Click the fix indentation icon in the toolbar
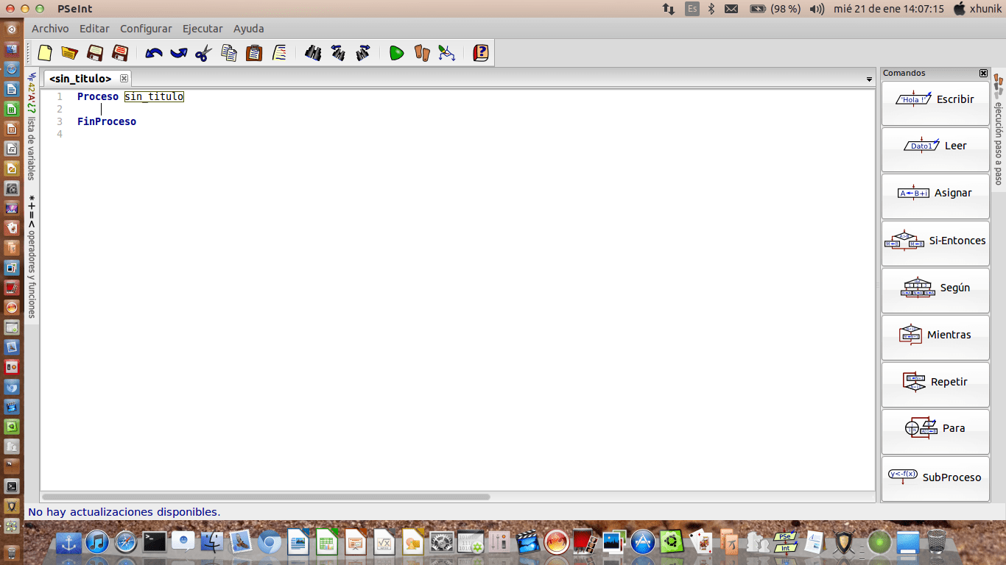Viewport: 1006px width, 565px height. click(x=279, y=53)
